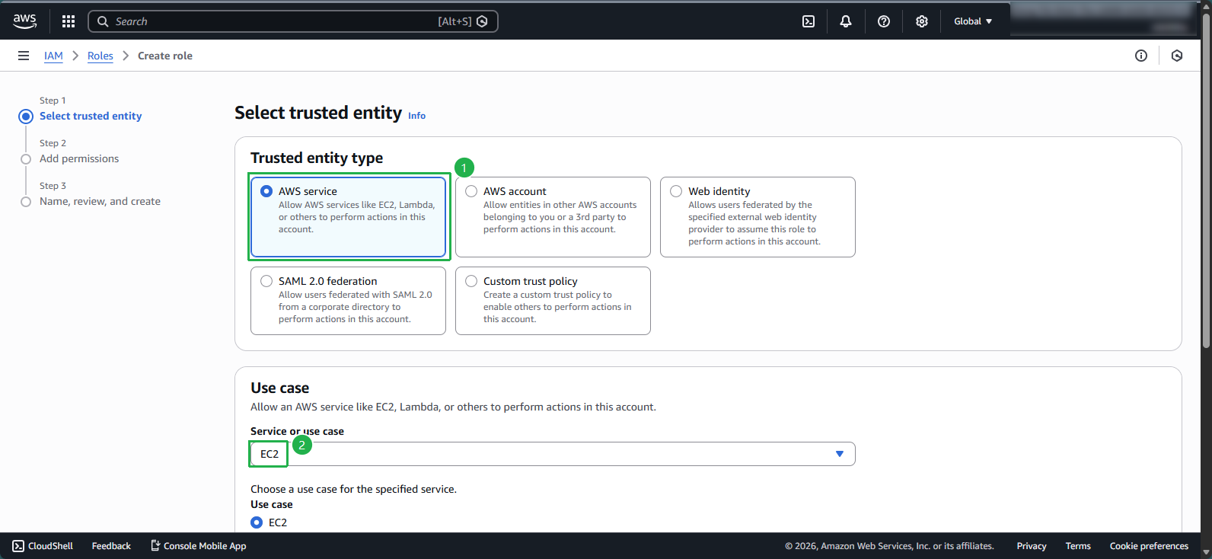The image size is (1212, 559).
Task: Toggle the hamburger navigation menu
Action: pyautogui.click(x=24, y=56)
